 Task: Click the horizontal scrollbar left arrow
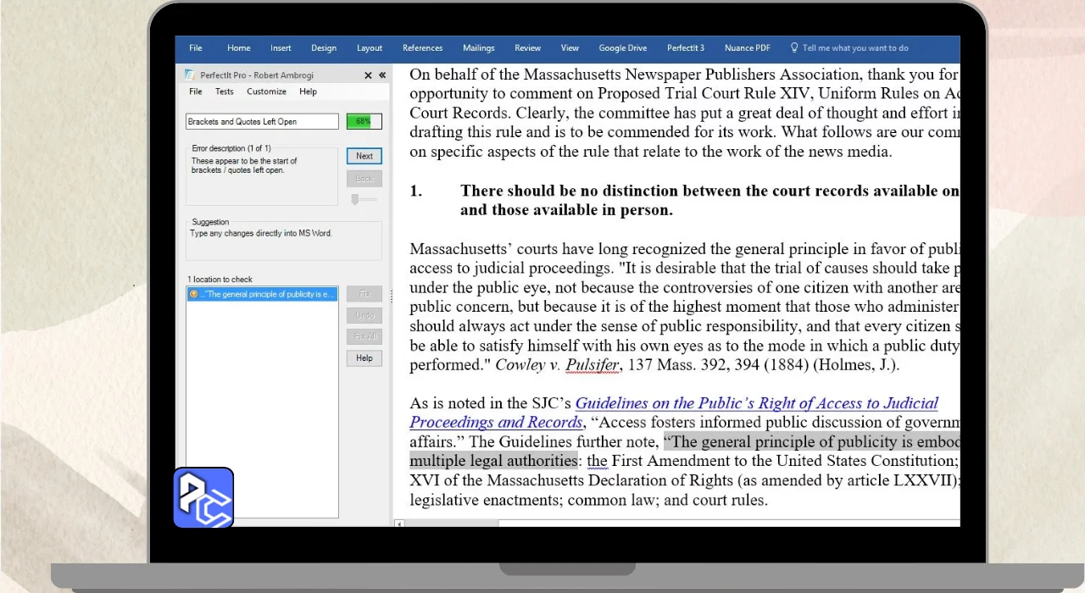[399, 524]
